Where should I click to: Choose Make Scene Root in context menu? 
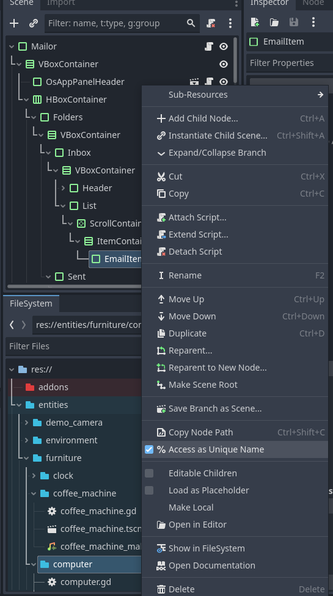coord(235,385)
